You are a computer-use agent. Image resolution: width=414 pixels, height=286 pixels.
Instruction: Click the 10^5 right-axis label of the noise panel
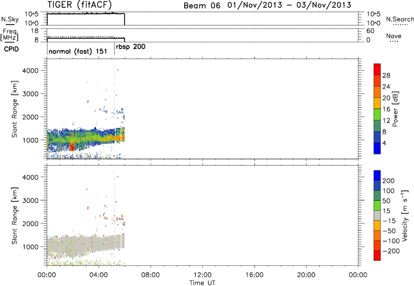point(373,14)
